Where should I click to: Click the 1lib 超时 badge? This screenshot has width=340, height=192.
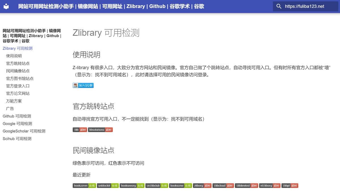click(80, 130)
